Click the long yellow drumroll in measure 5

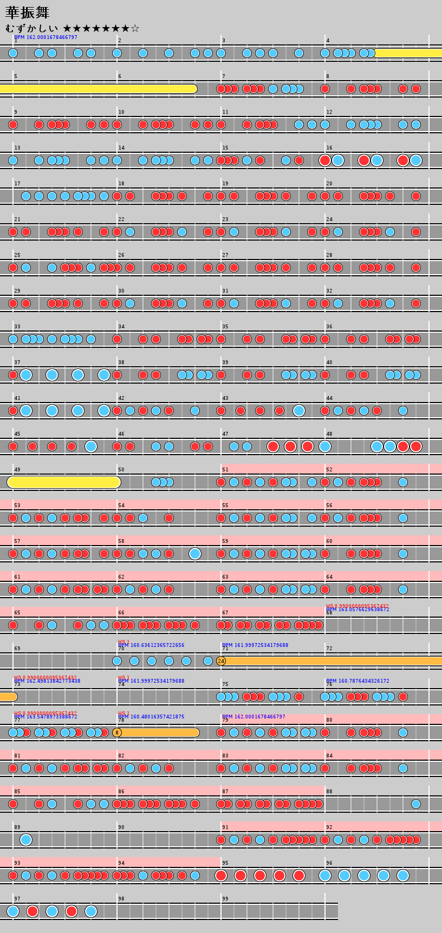(x=97, y=89)
